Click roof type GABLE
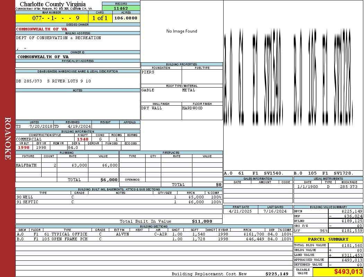 pos(148,90)
